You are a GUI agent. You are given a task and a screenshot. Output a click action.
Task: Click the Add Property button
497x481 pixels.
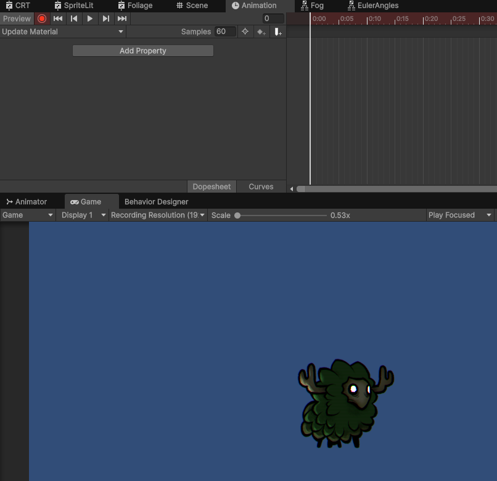click(142, 50)
